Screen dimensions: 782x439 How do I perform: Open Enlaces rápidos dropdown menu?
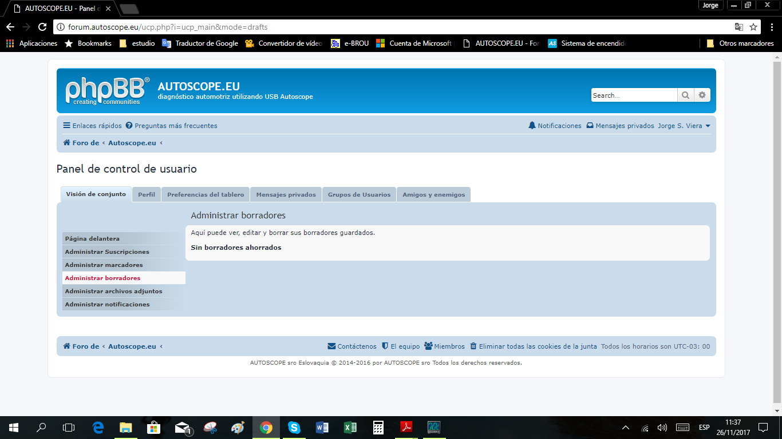pyautogui.click(x=92, y=126)
